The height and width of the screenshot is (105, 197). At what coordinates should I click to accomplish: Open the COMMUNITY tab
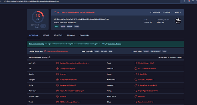coord(84,35)
